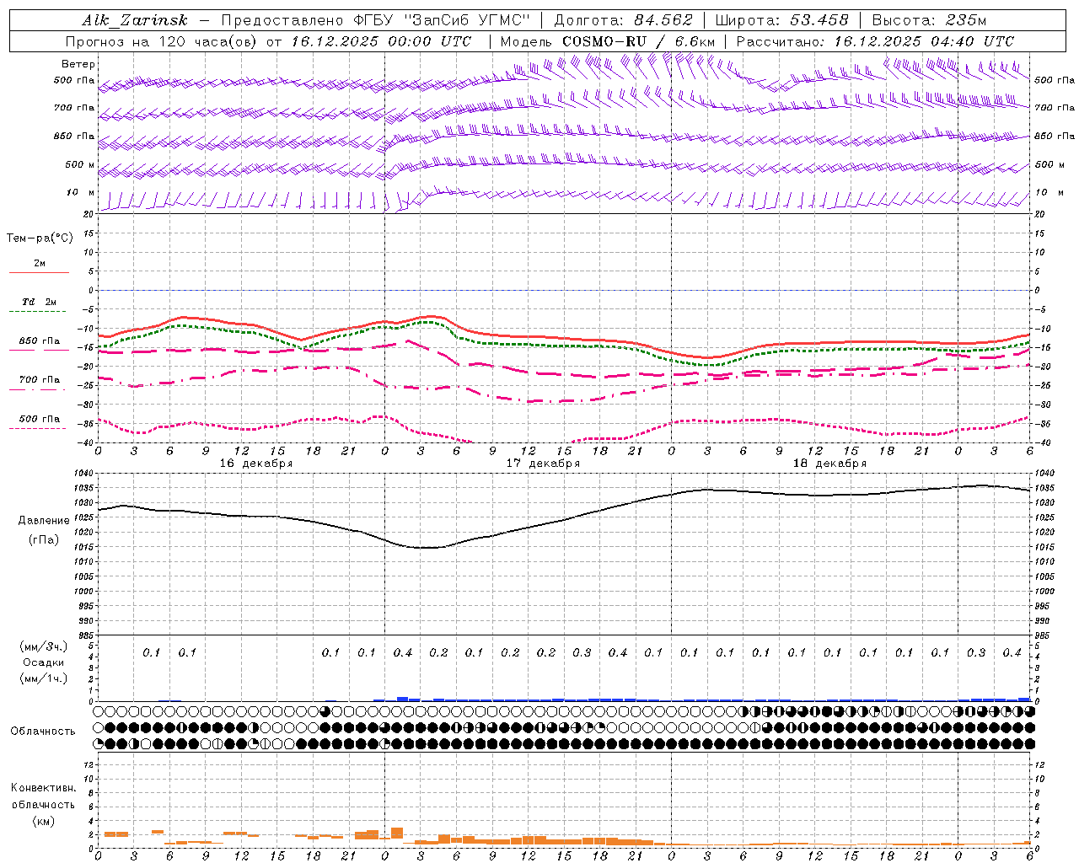Image resolution: width=1079 pixels, height=863 pixels.
Task: Click the (мм/3ч.) precipitation unit label
Action: (43, 646)
